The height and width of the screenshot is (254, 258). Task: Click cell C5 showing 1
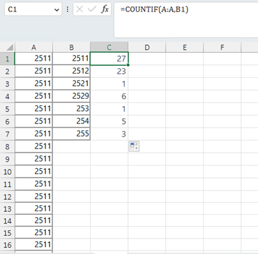click(x=109, y=109)
